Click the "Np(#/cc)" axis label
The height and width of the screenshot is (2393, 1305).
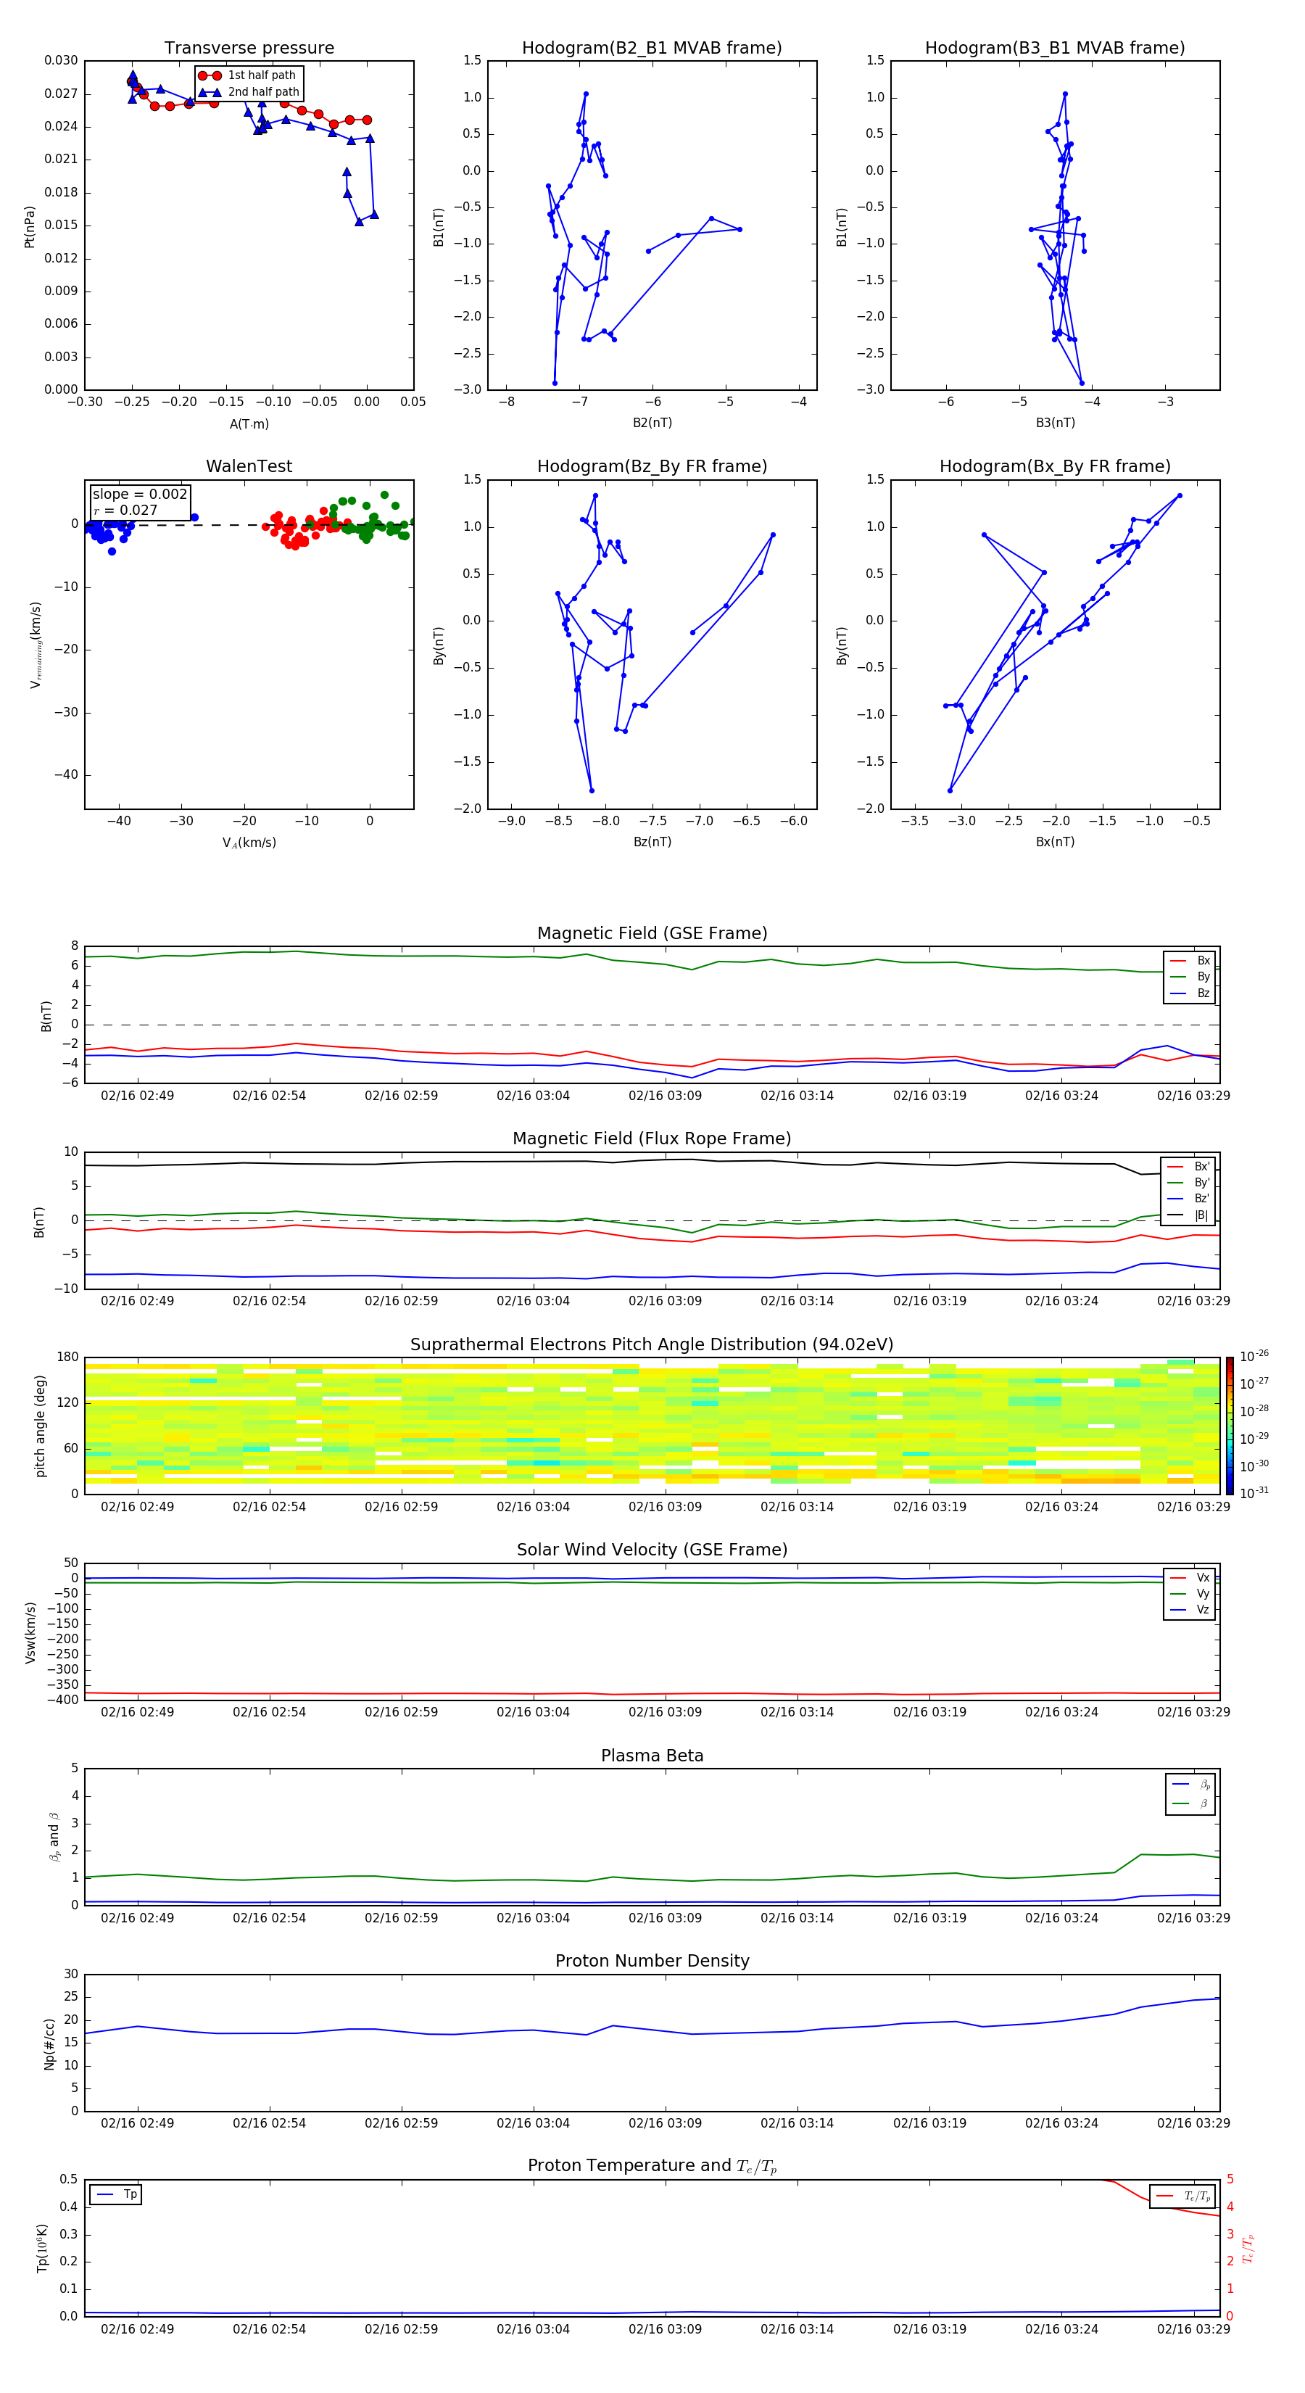coord(49,2043)
